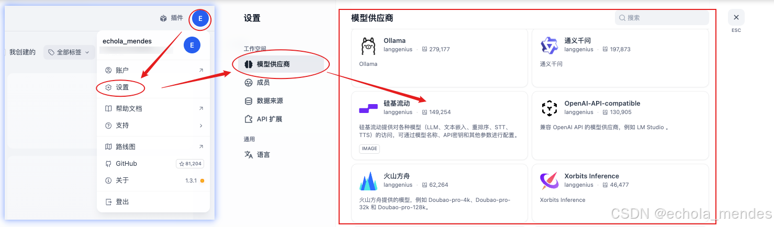The height and width of the screenshot is (227, 774).
Task: Click the version number 1.3.1
Action: [191, 180]
